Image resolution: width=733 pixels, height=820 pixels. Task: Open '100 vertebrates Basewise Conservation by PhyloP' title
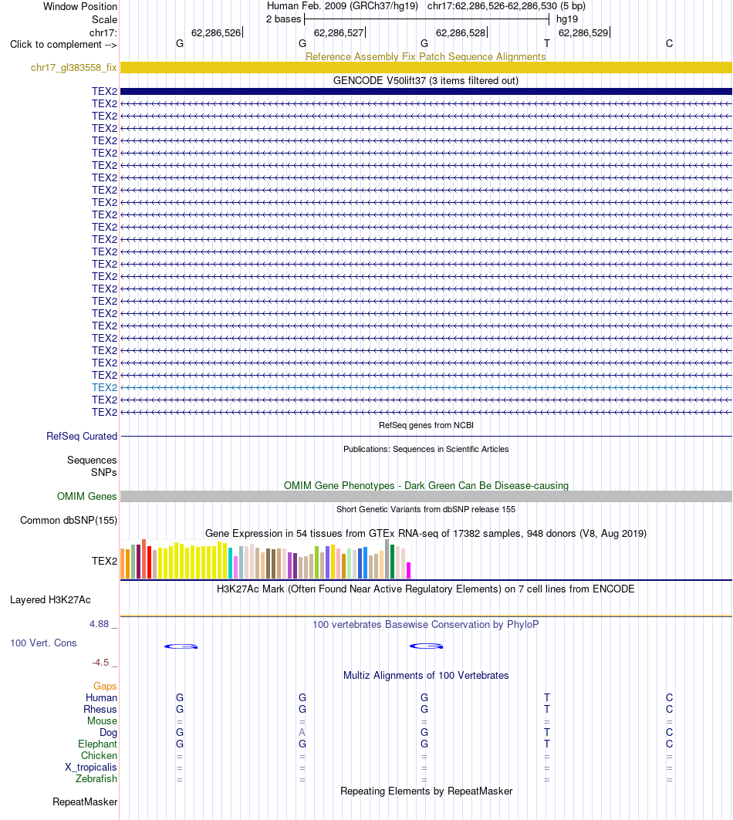[x=426, y=624]
